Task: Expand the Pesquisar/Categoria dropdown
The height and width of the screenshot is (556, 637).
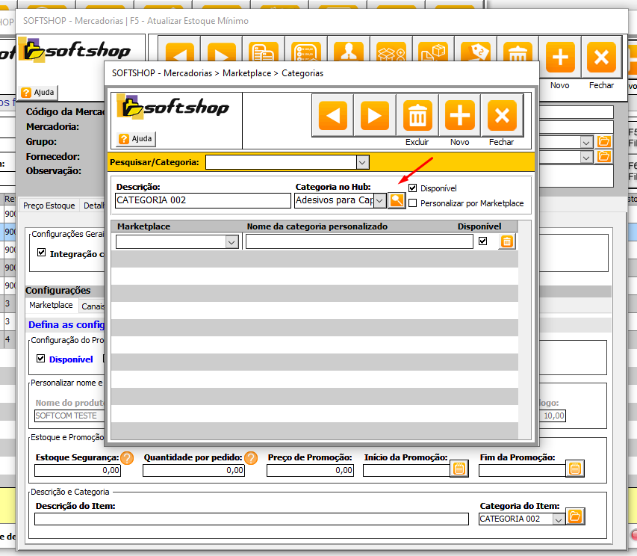Action: click(x=362, y=162)
